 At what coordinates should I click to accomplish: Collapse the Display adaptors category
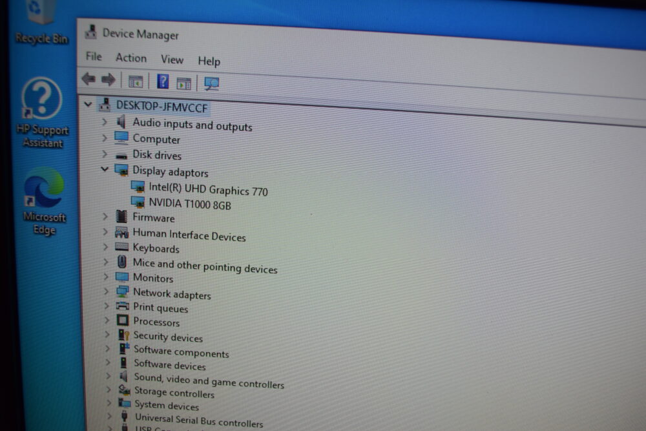tap(105, 169)
